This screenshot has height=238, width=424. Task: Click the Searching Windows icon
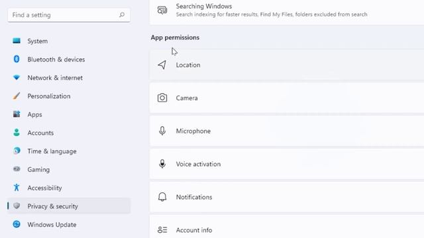pyautogui.click(x=162, y=11)
